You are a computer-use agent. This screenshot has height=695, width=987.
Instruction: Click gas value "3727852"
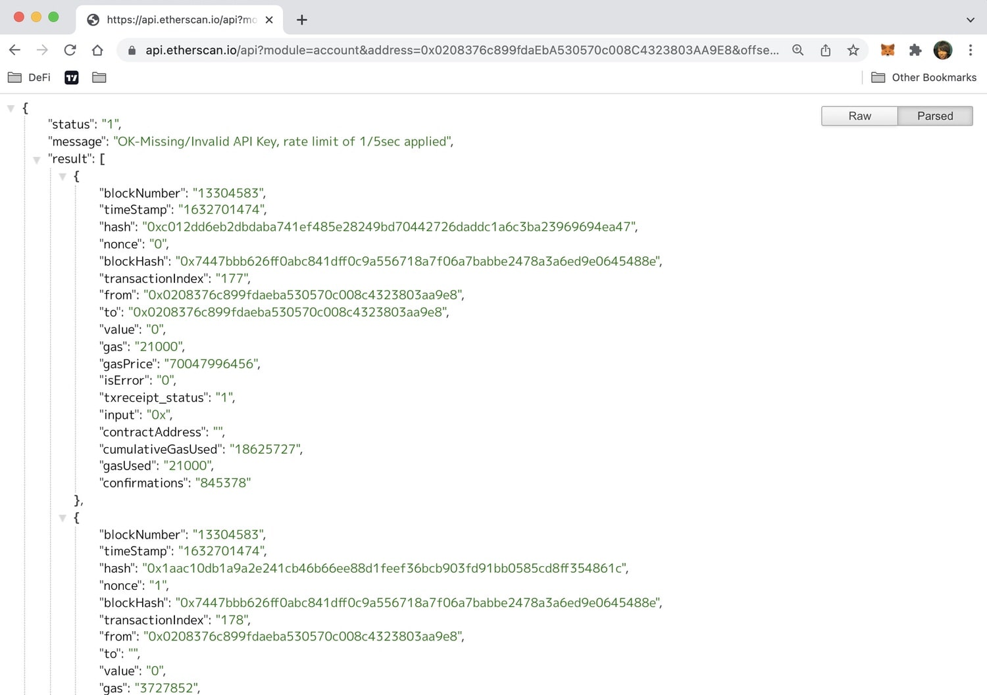pyautogui.click(x=167, y=688)
